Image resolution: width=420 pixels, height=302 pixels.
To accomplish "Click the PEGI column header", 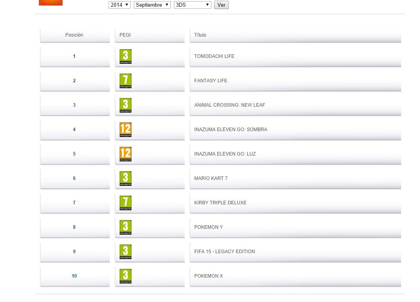I will point(125,35).
